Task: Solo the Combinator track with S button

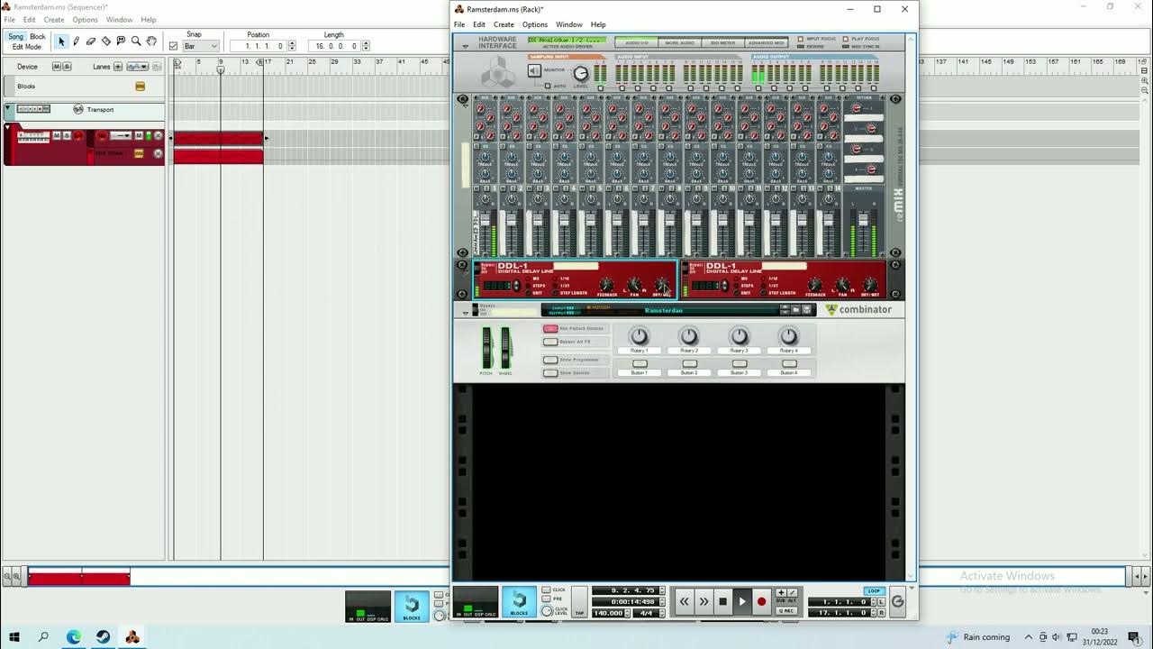Action: point(67,135)
